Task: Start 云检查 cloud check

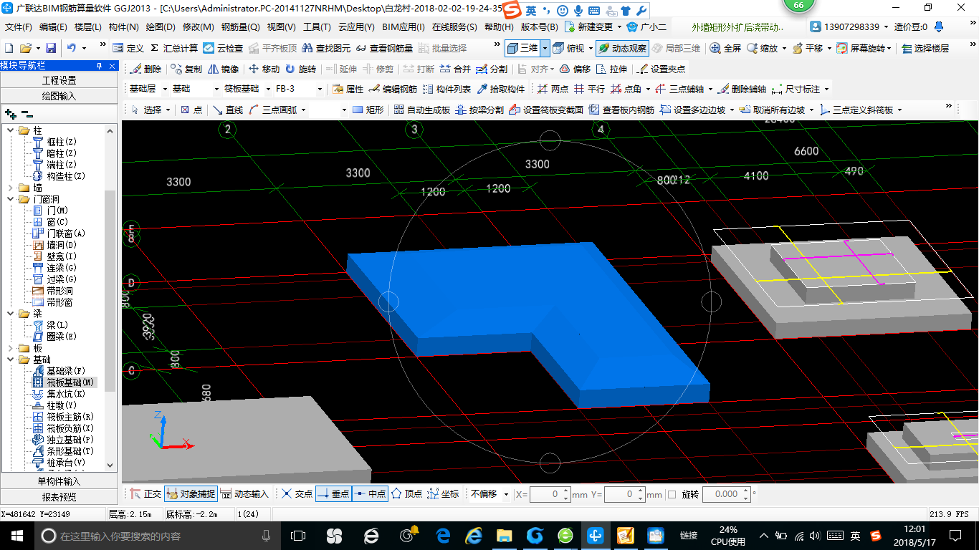Action: click(x=223, y=48)
